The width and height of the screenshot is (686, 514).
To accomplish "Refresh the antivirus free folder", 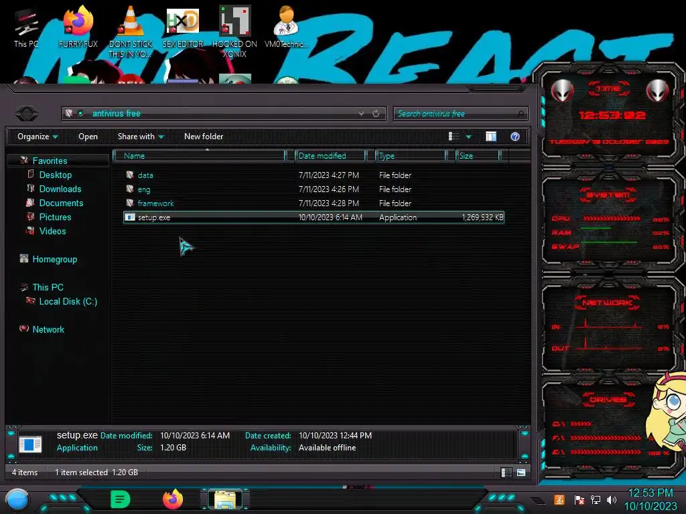I will 376,114.
